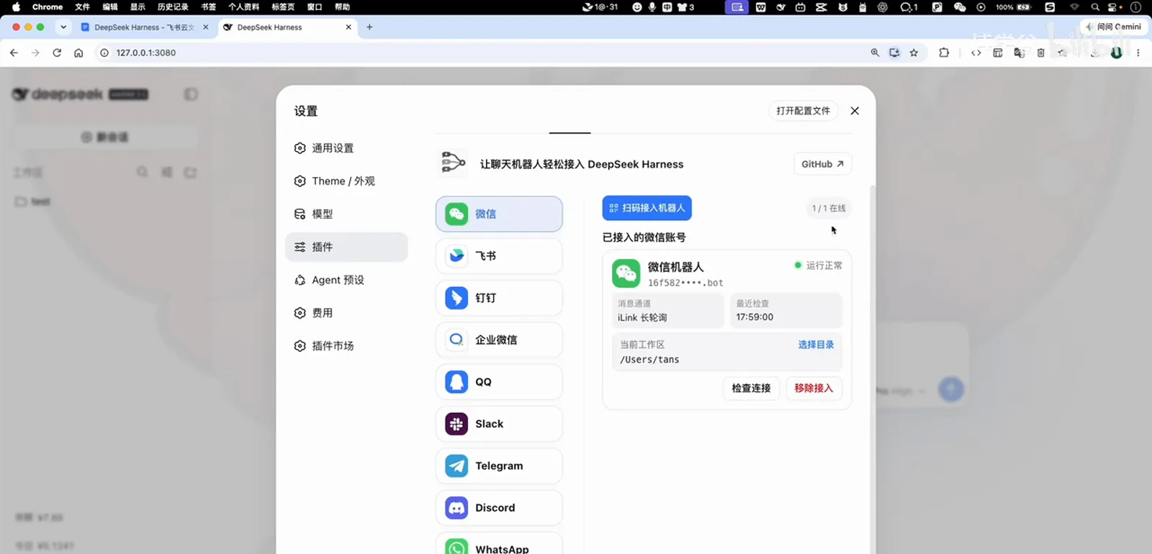Click the address bar 127.0.0.1:3080

point(146,53)
